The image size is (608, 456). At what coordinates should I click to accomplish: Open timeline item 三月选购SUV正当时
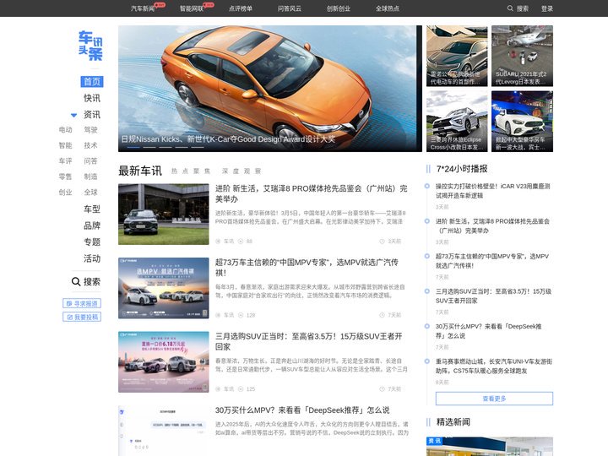tap(493, 296)
